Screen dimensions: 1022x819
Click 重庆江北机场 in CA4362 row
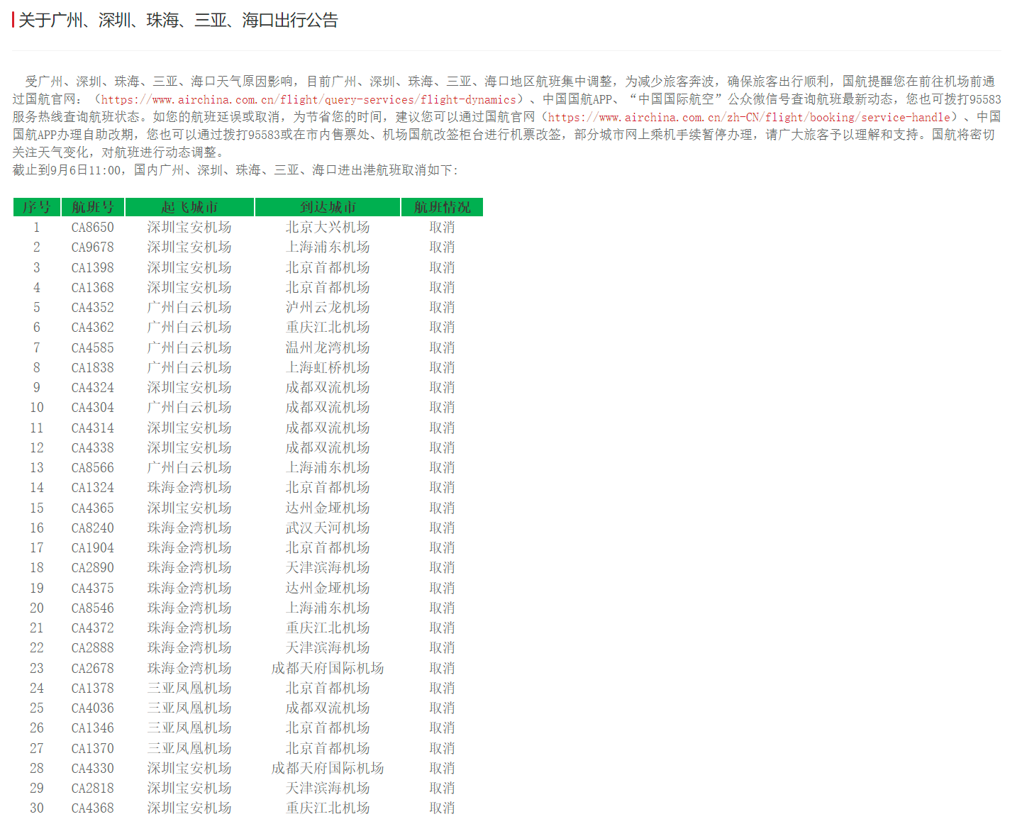(328, 328)
